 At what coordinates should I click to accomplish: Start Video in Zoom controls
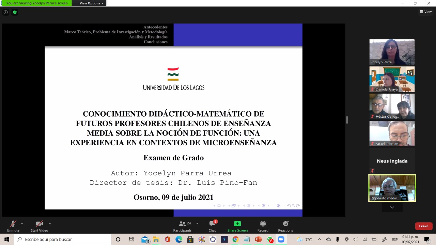point(40,226)
